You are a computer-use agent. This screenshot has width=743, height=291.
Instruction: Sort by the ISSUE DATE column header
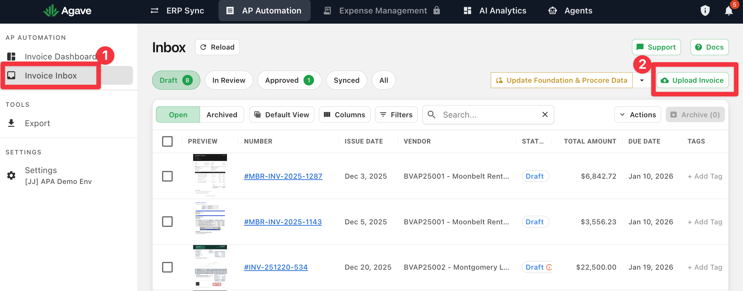tap(364, 142)
